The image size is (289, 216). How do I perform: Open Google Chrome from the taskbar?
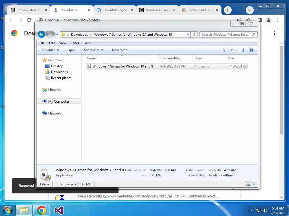point(41,210)
